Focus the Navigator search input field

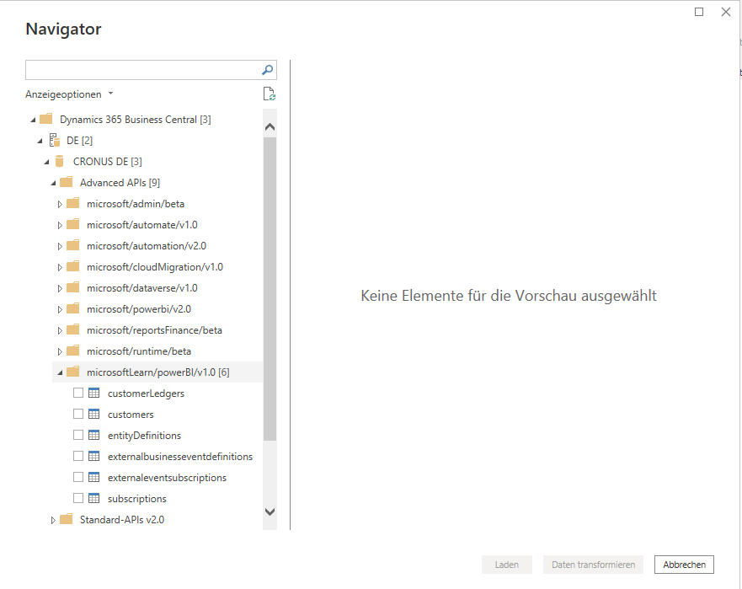(142, 70)
